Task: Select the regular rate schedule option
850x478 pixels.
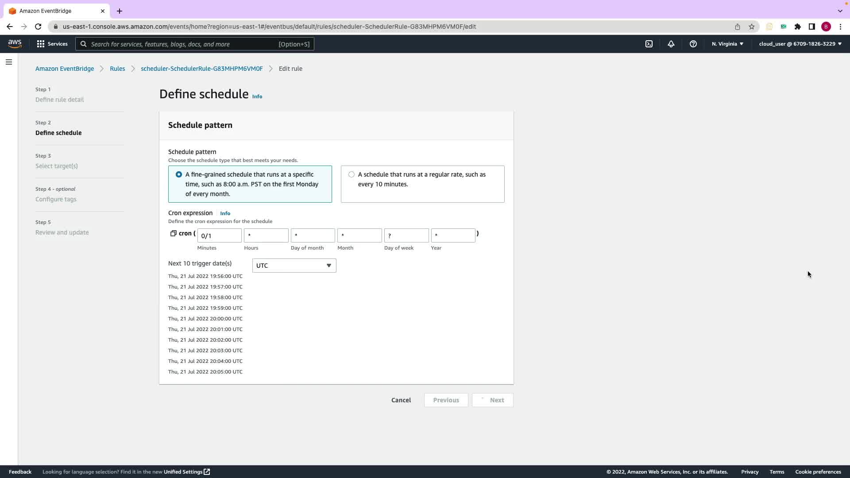Action: [x=352, y=174]
